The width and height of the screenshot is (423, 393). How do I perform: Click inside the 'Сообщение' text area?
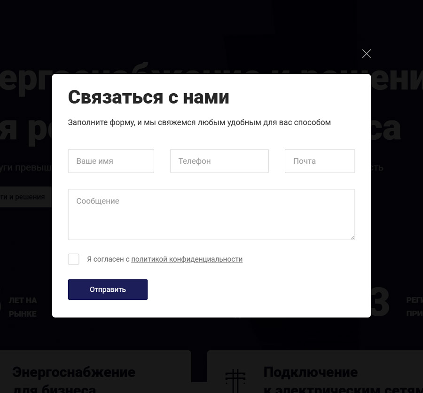211,215
